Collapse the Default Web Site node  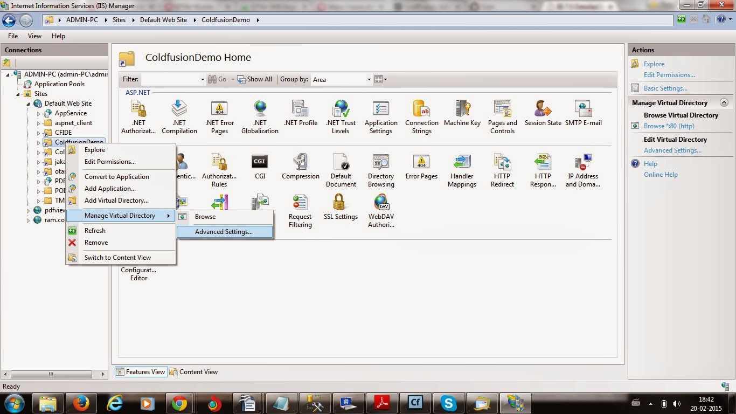[x=30, y=103]
